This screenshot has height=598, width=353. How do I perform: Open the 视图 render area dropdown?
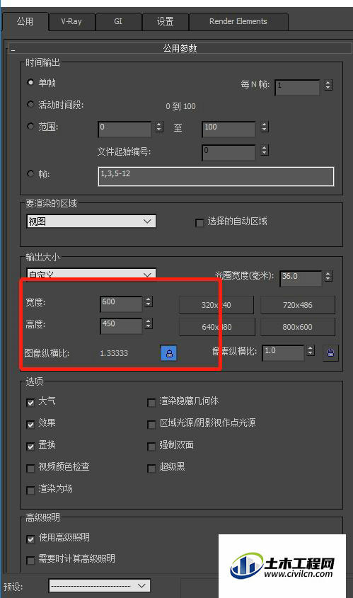coord(91,222)
